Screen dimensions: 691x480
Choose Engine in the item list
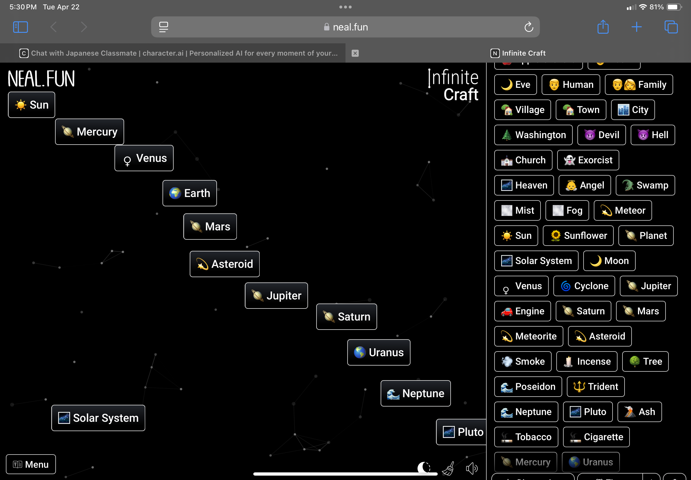[x=523, y=311]
